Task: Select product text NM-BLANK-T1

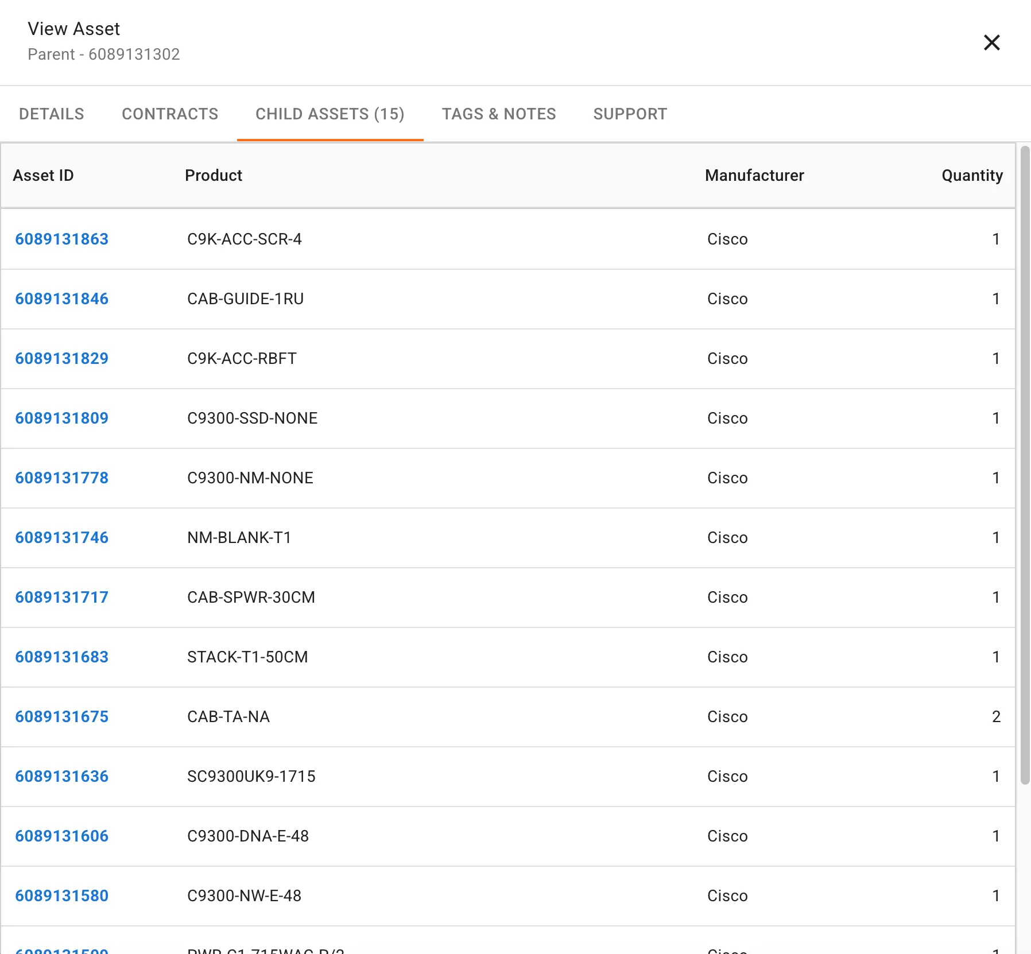Action: pos(239,537)
